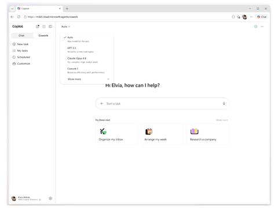Open the browser tab list chevron
Viewport: 278px width, 208px height.
12,9
